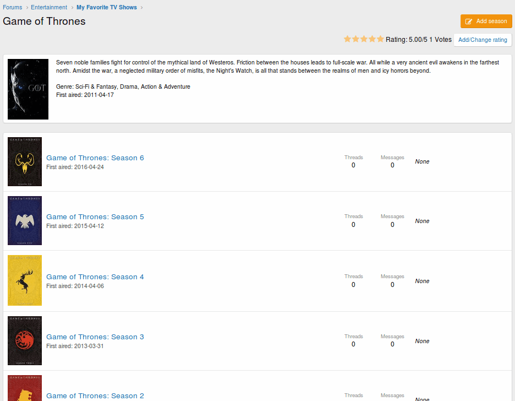Open the Forums breadcrumb link
Image resolution: width=515 pixels, height=401 pixels.
(x=13, y=7)
